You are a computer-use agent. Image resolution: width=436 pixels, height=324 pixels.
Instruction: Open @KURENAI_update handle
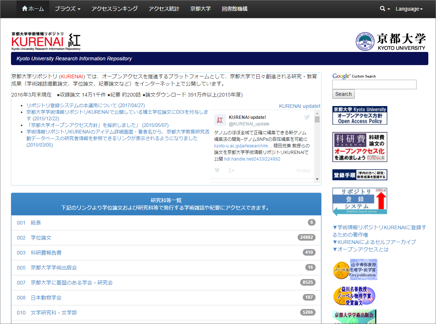point(249,124)
